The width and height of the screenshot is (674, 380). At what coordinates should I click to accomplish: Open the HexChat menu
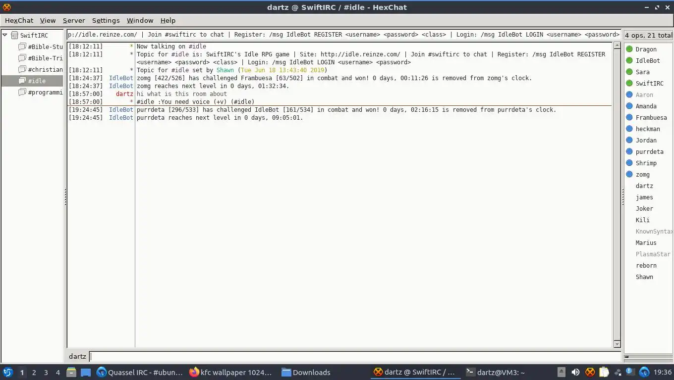click(x=19, y=20)
